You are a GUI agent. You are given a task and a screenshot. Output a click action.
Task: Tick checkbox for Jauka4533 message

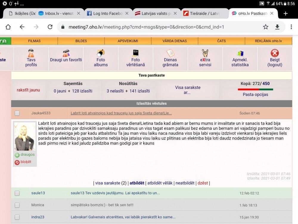click(17, 113)
